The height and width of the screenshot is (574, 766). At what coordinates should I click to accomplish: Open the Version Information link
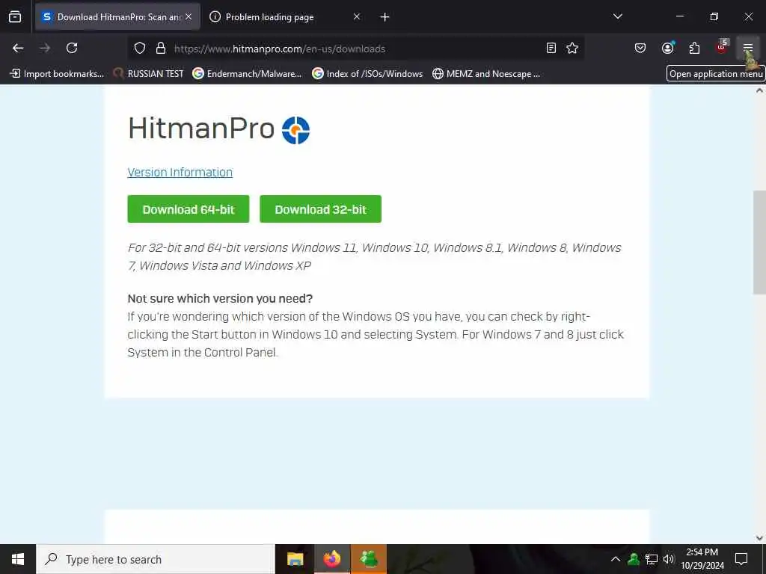(x=180, y=173)
